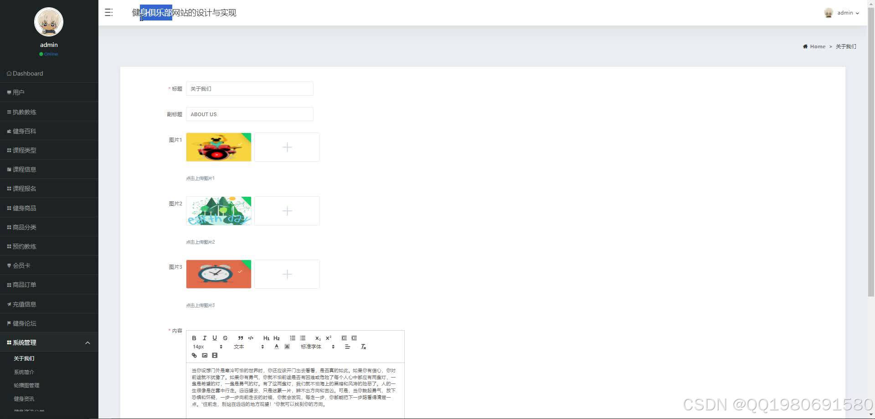This screenshot has width=875, height=419.
Task: Click 点击上传图片2 upload link
Action: (x=201, y=241)
